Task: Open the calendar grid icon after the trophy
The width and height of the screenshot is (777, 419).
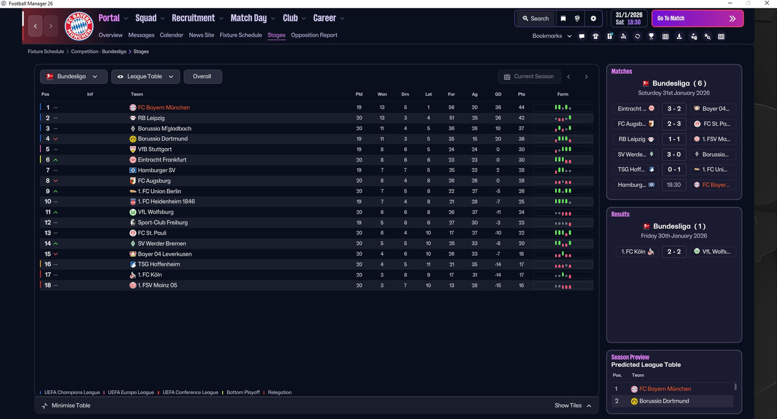Action: 665,36
